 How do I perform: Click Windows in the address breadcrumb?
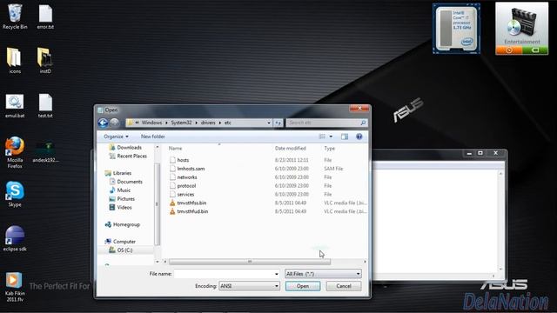click(x=151, y=123)
